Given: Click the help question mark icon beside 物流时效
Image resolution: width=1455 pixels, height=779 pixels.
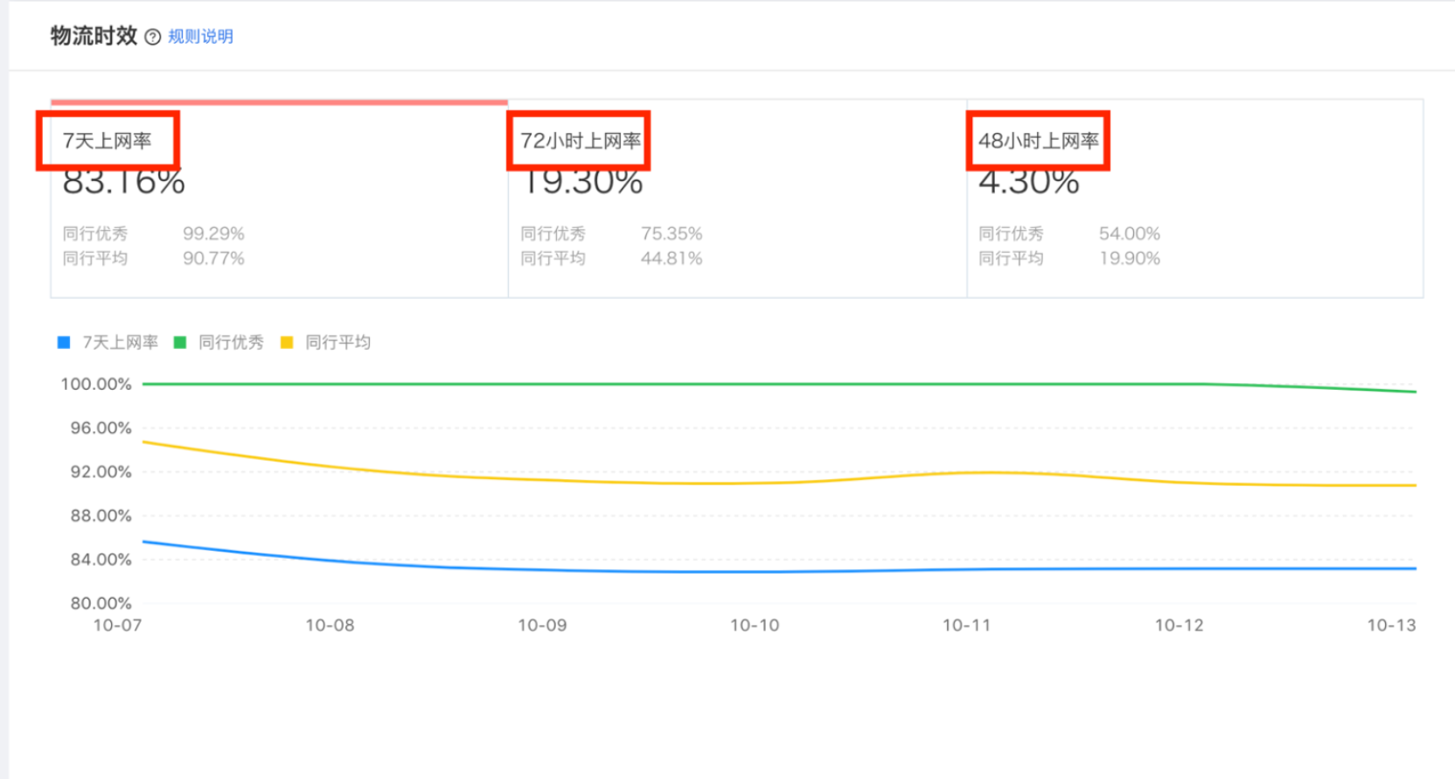Looking at the screenshot, I should point(153,37).
